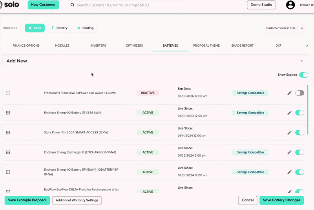Edit Storz Power AI+ battery pencil icon
Viewport: 314px width, 210px height.
289,133
